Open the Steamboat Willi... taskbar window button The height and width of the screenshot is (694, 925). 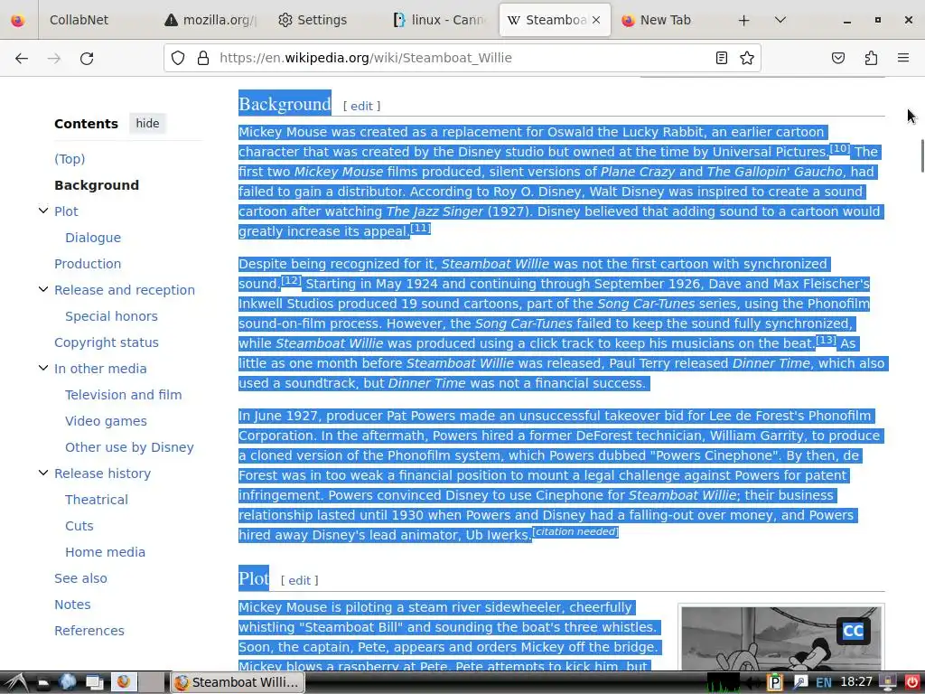238,682
